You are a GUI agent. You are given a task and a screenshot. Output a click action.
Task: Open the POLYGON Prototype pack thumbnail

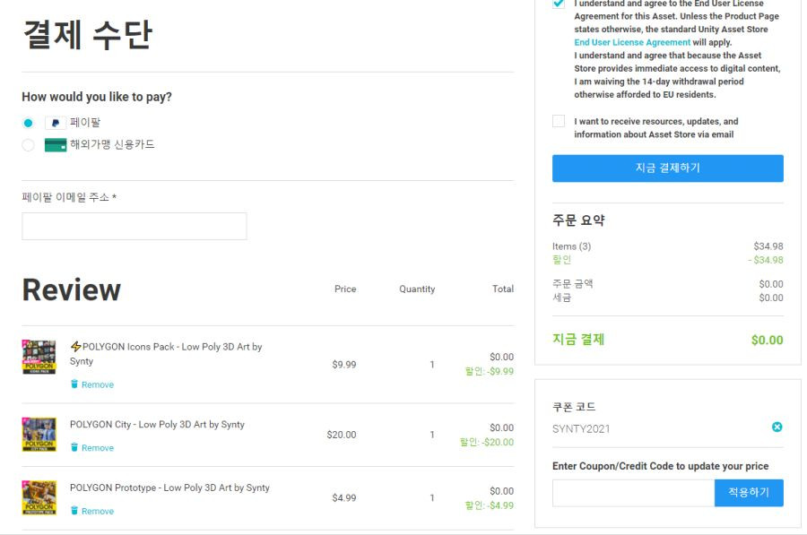(x=39, y=497)
